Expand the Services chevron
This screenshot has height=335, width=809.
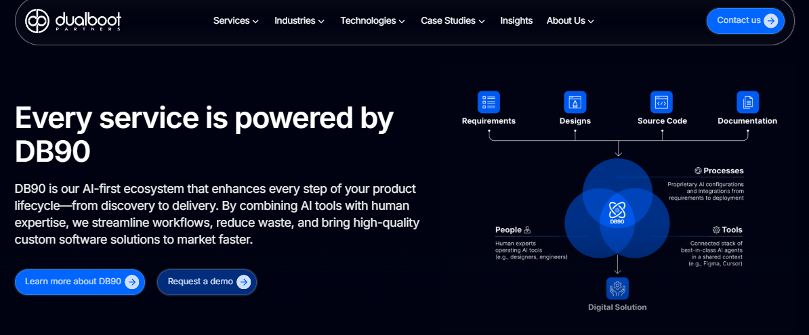click(255, 21)
